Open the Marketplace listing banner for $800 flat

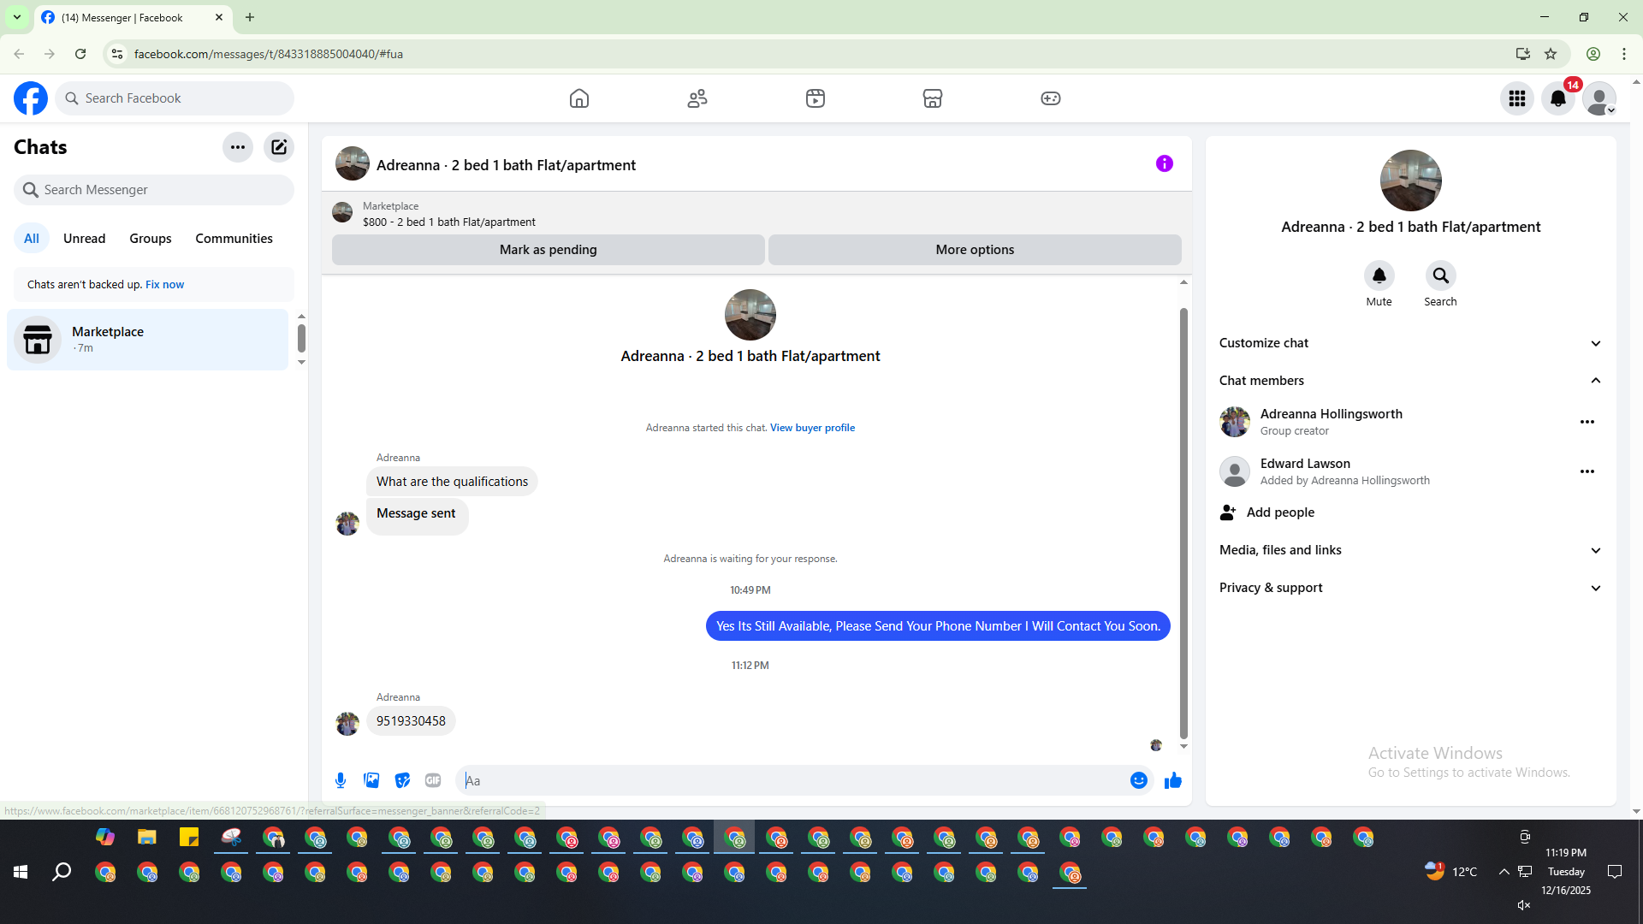(756, 214)
